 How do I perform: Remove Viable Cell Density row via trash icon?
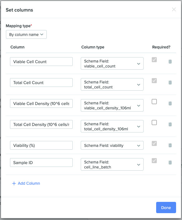(170, 103)
